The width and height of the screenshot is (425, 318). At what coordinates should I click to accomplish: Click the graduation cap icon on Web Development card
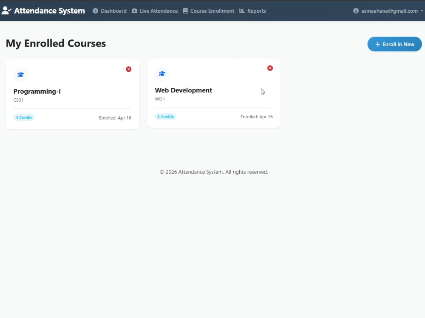point(162,73)
